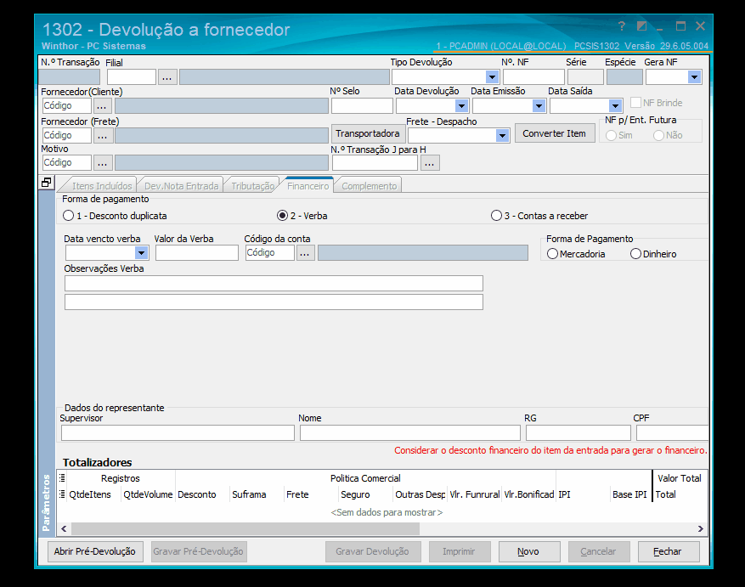The image size is (745, 587).
Task: Click the red 'Considerar o desconto financeiro' notice
Action: click(x=550, y=450)
